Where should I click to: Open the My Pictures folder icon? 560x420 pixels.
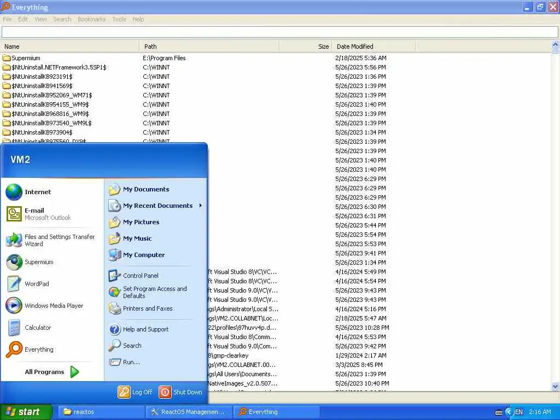(115, 222)
